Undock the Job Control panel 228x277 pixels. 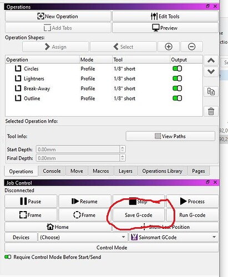[x=208, y=182]
